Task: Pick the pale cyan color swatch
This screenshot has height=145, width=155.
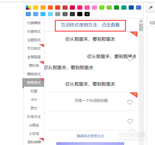Action: [50, 14]
